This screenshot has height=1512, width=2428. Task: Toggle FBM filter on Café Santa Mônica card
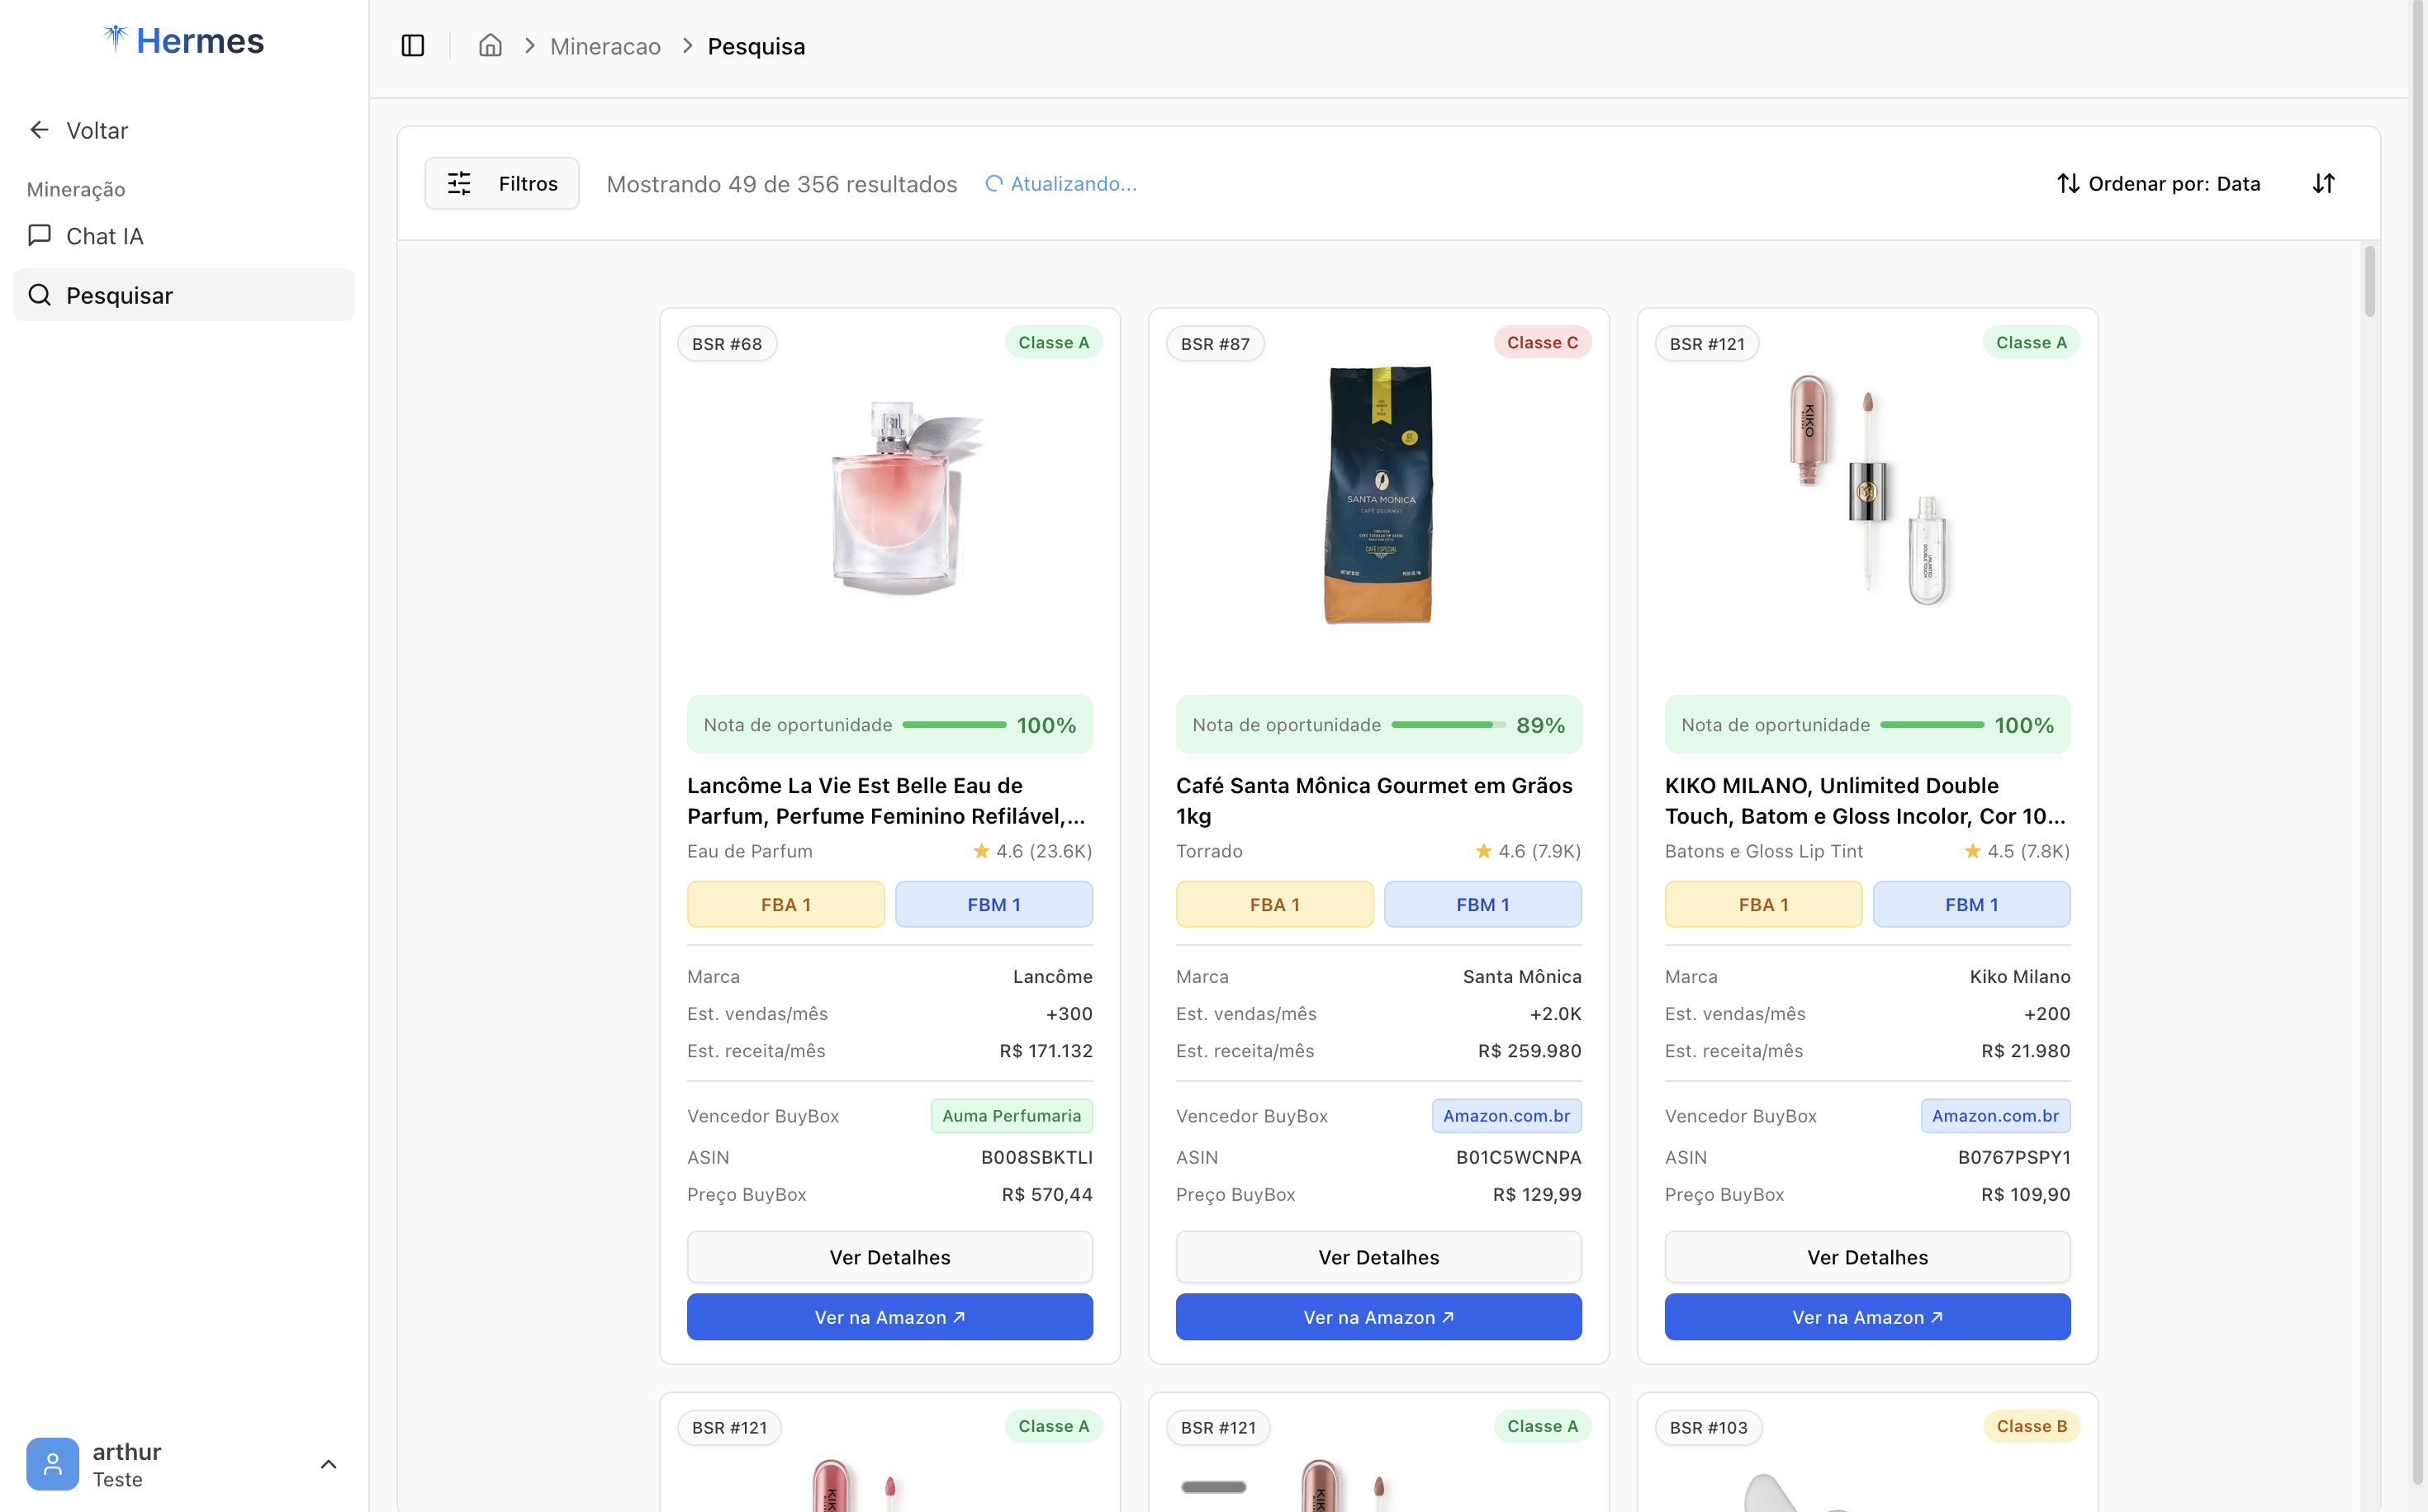click(x=1482, y=903)
